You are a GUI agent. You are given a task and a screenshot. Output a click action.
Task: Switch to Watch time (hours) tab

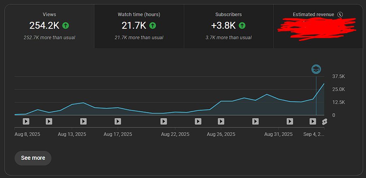(x=139, y=26)
